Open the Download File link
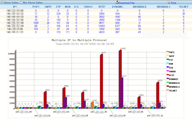 [127, 3]
